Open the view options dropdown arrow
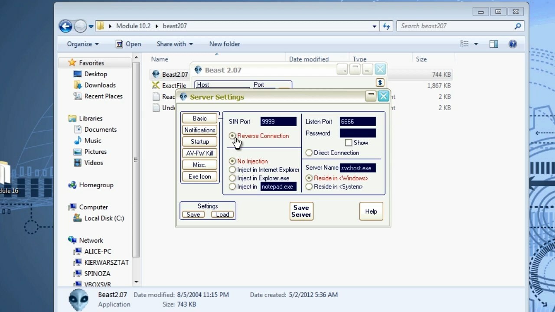 click(476, 44)
